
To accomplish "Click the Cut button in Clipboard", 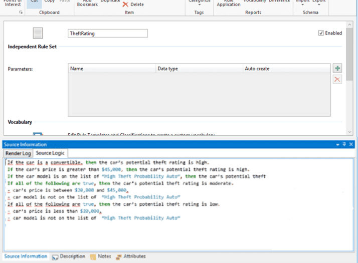I will point(34,2).
